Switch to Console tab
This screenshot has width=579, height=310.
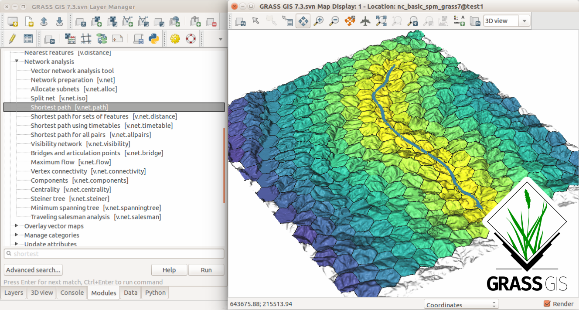[x=72, y=293]
